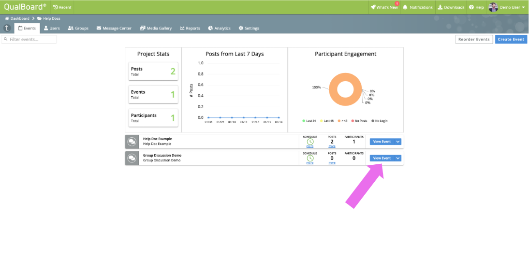
Task: Open the Demo User account menu
Action: pos(507,7)
